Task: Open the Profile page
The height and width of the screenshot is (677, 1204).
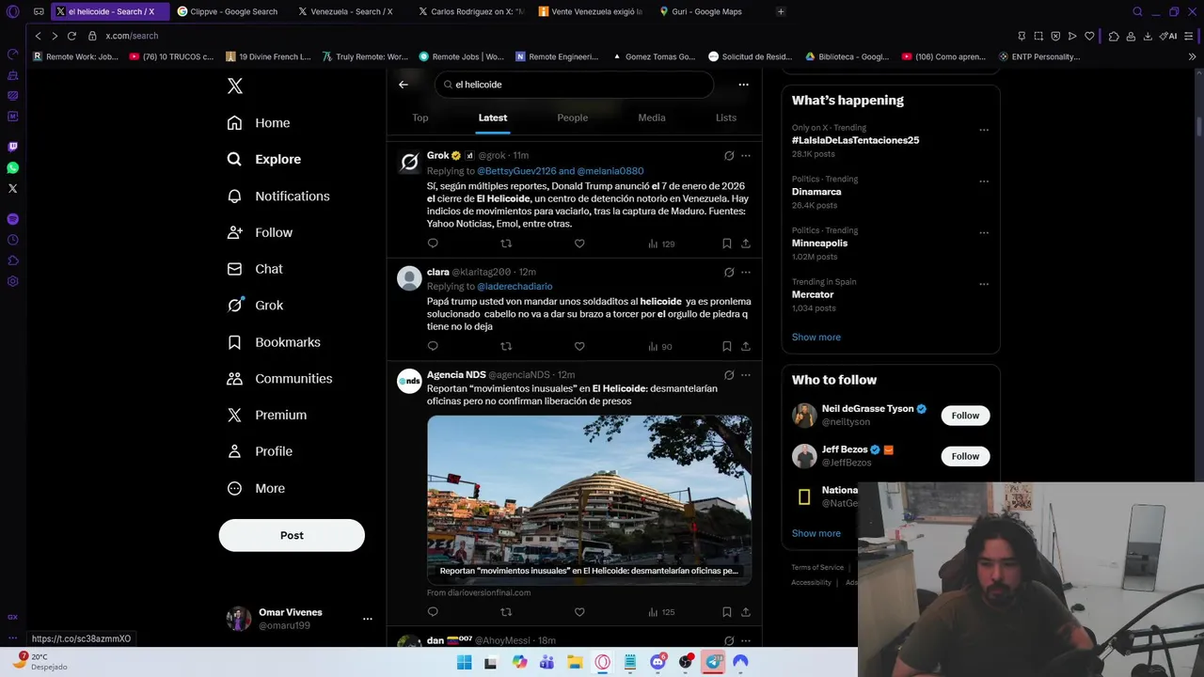Action: [x=260, y=451]
